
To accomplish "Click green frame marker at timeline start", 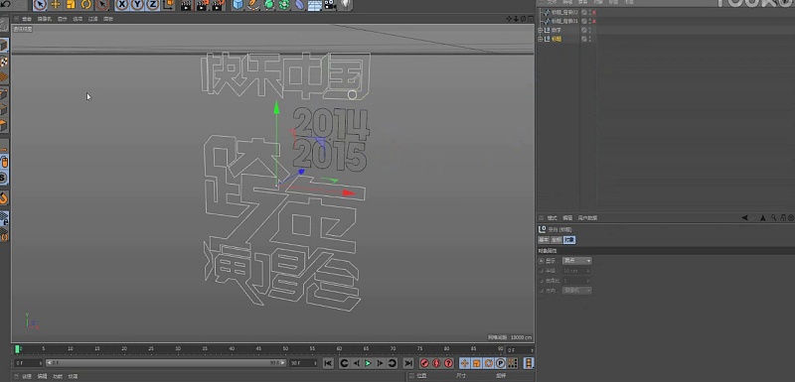I will (x=17, y=349).
